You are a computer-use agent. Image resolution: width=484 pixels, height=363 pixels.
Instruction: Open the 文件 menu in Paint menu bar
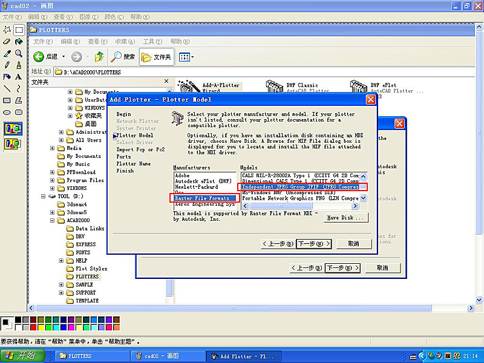coord(12,17)
